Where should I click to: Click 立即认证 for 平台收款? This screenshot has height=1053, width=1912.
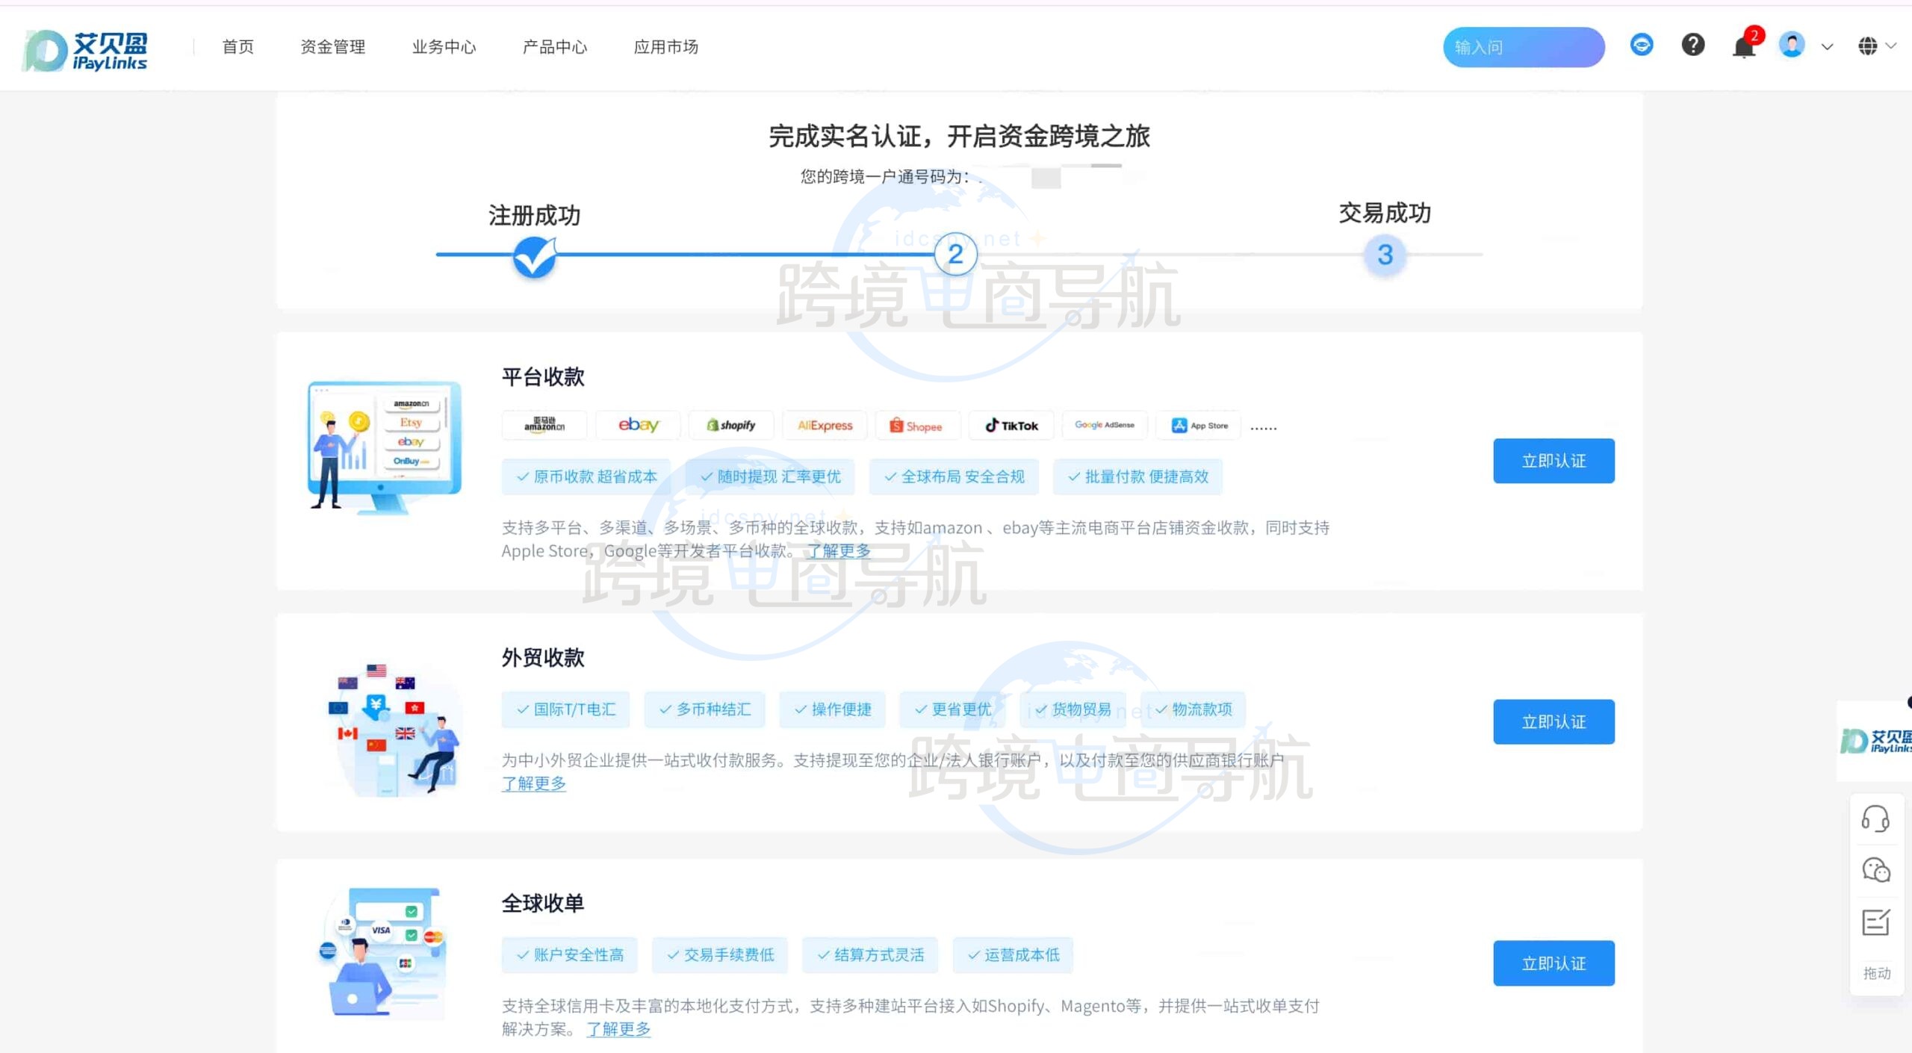point(1553,461)
